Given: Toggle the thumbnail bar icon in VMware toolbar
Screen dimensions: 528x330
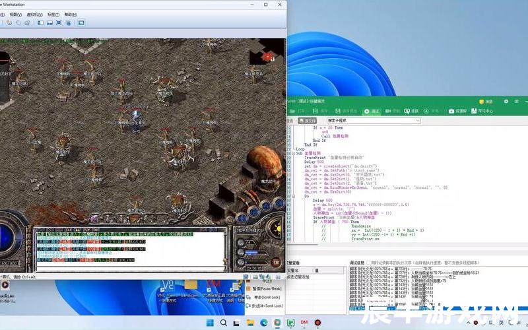Looking at the screenshot, I should 50,23.
